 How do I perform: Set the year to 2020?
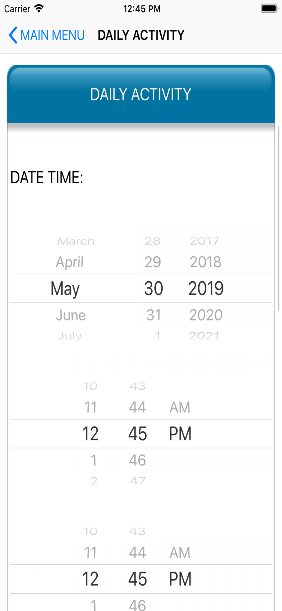click(x=206, y=315)
